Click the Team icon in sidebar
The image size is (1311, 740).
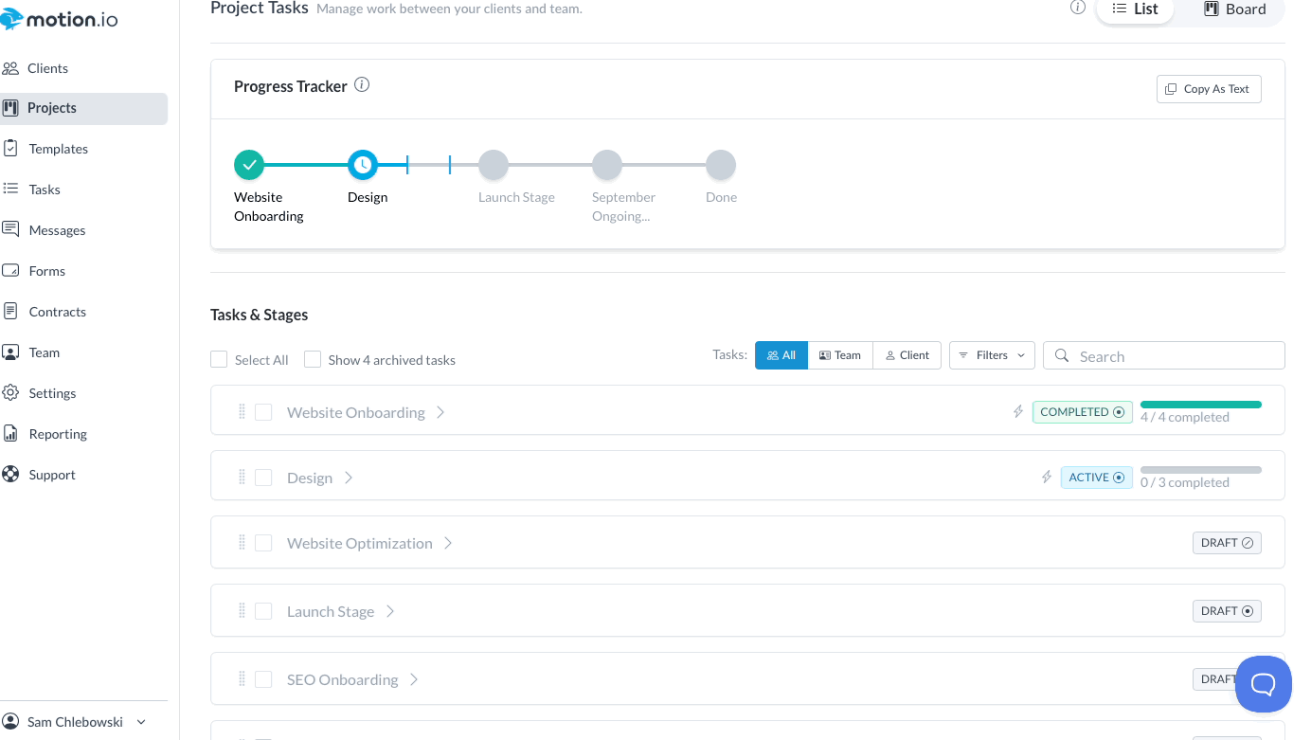pos(10,352)
